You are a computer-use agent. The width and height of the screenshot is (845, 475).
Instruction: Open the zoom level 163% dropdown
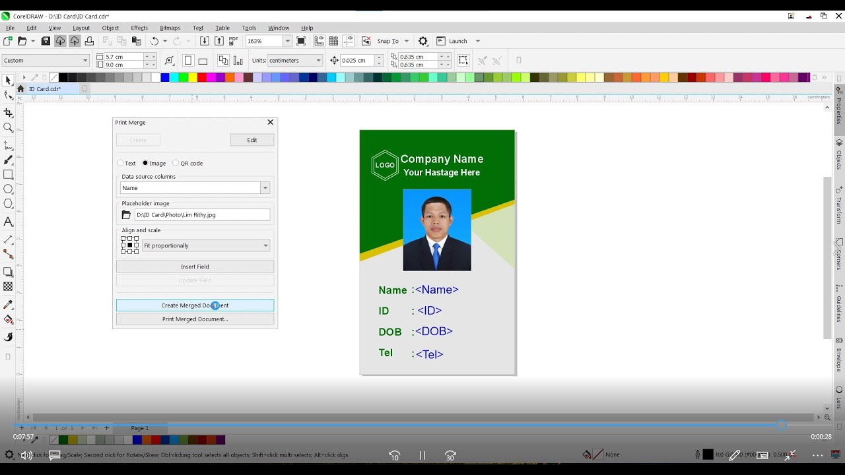pyautogui.click(x=287, y=41)
